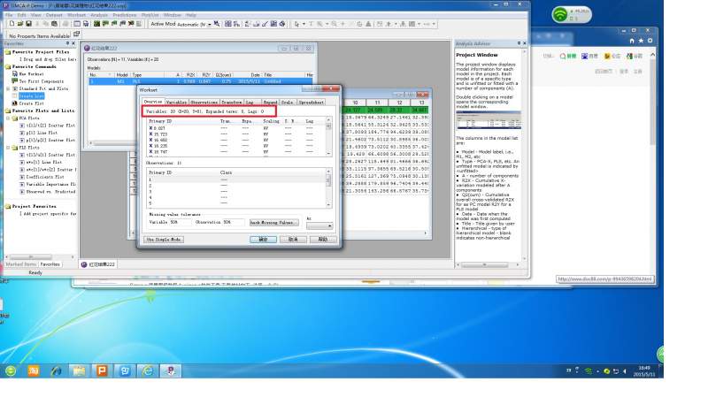
Task: Click the volume speaker tray icon
Action: (x=625, y=370)
